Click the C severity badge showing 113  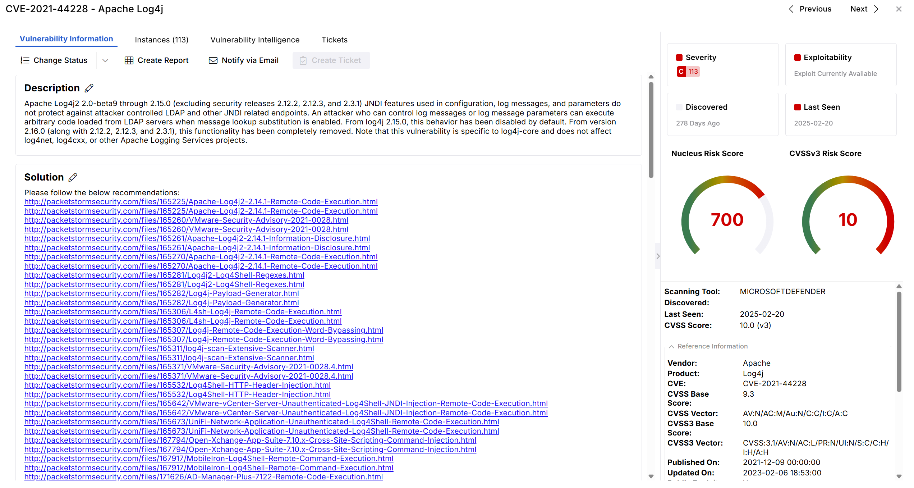coord(688,72)
